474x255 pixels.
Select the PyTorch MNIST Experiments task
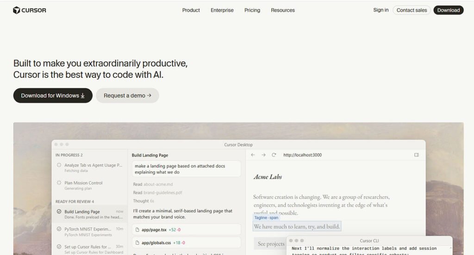tap(89, 232)
